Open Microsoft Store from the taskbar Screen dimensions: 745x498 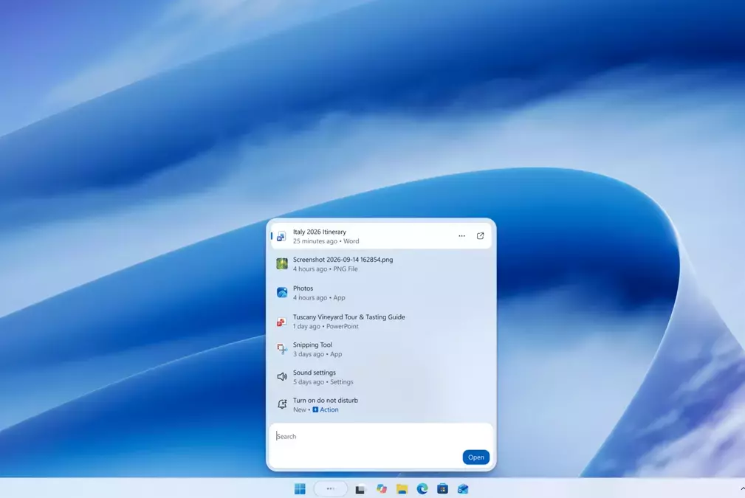[442, 488]
